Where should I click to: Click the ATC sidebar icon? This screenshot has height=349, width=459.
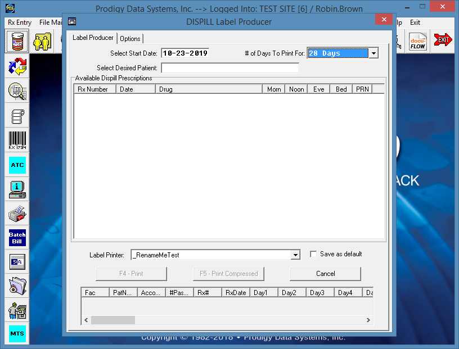click(17, 165)
